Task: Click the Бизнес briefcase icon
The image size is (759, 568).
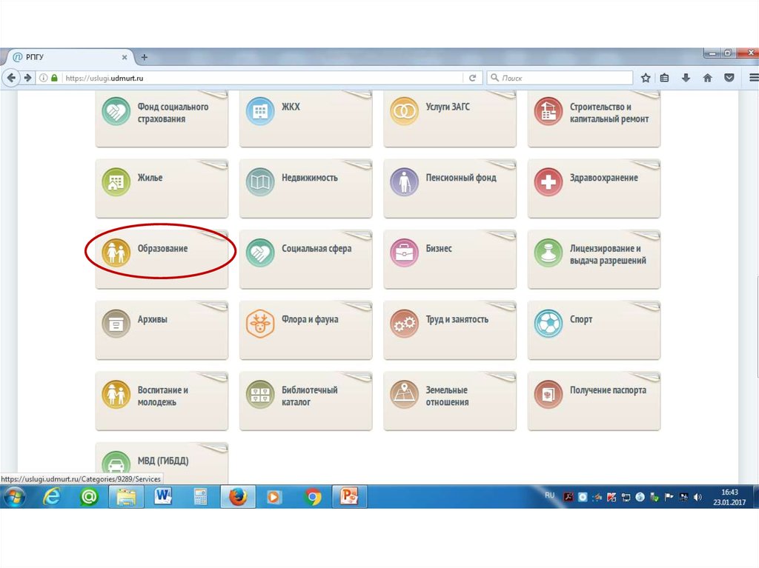Action: click(x=404, y=253)
